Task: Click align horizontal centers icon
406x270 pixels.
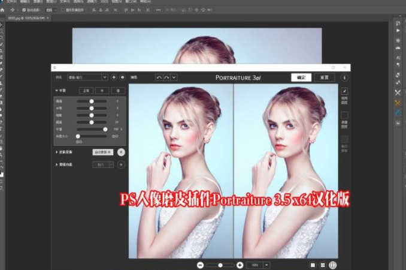Action: [x=101, y=10]
